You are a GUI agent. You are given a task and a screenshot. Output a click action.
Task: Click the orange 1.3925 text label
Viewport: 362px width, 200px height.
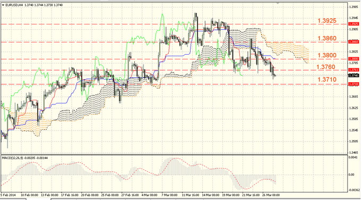pos(327,21)
